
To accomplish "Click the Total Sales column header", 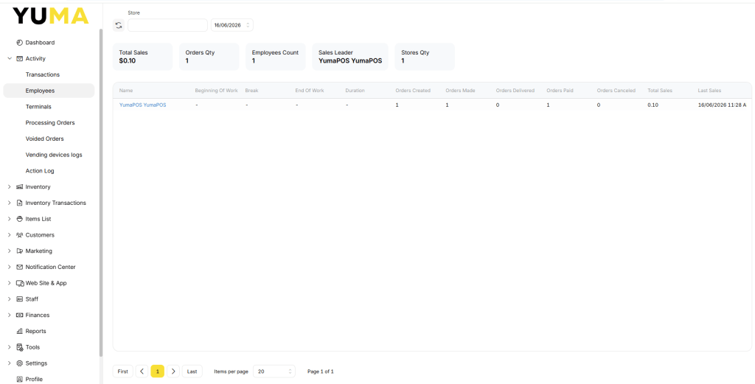I will pyautogui.click(x=660, y=91).
